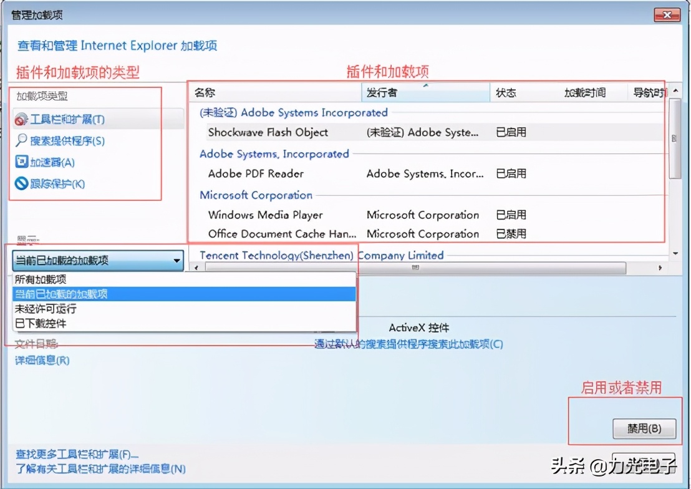Screen dimensions: 691x489
Task: Sort by the 状态 column header
Action: [x=524, y=92]
